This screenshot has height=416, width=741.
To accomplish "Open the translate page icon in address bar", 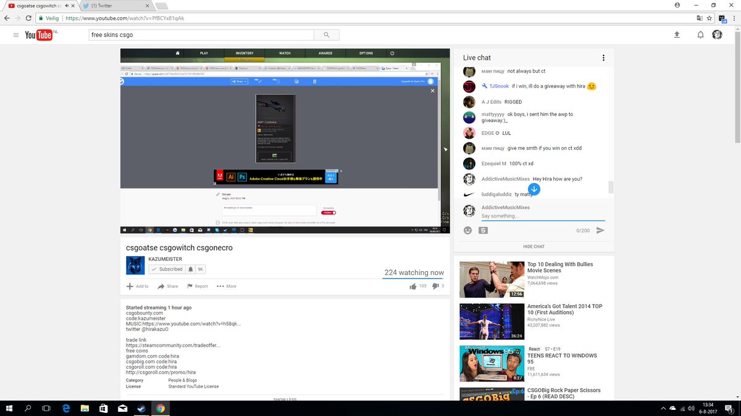I will pyautogui.click(x=699, y=18).
